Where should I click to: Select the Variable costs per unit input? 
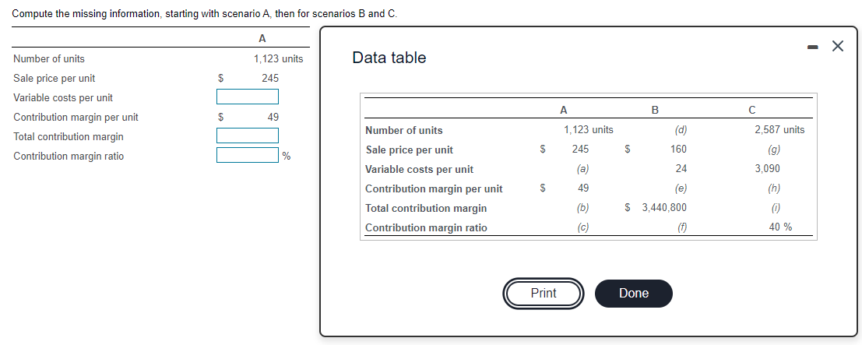[x=248, y=97]
